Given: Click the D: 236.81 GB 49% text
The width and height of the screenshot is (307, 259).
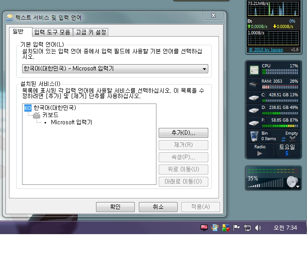Looking at the screenshot, I should (x=280, y=108).
